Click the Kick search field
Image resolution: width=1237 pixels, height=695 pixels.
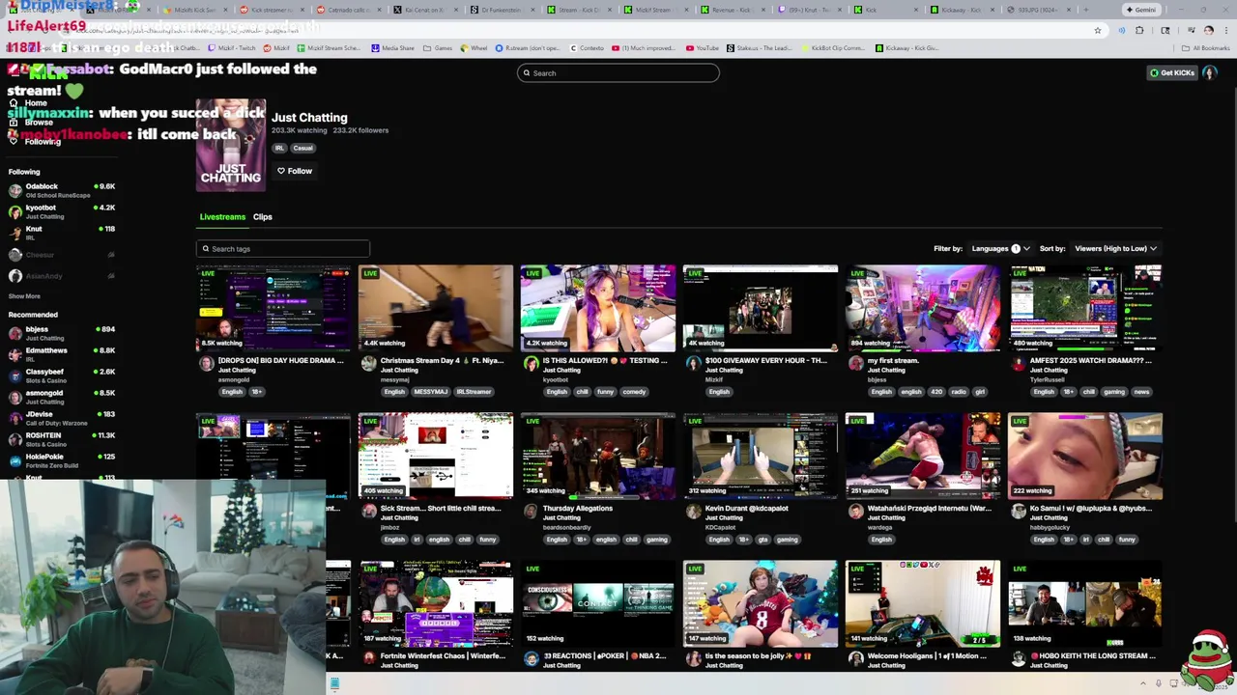point(618,73)
